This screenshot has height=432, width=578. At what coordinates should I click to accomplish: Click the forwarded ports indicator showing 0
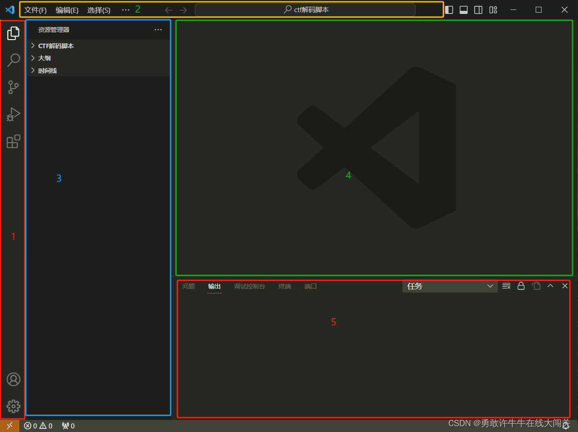point(68,426)
